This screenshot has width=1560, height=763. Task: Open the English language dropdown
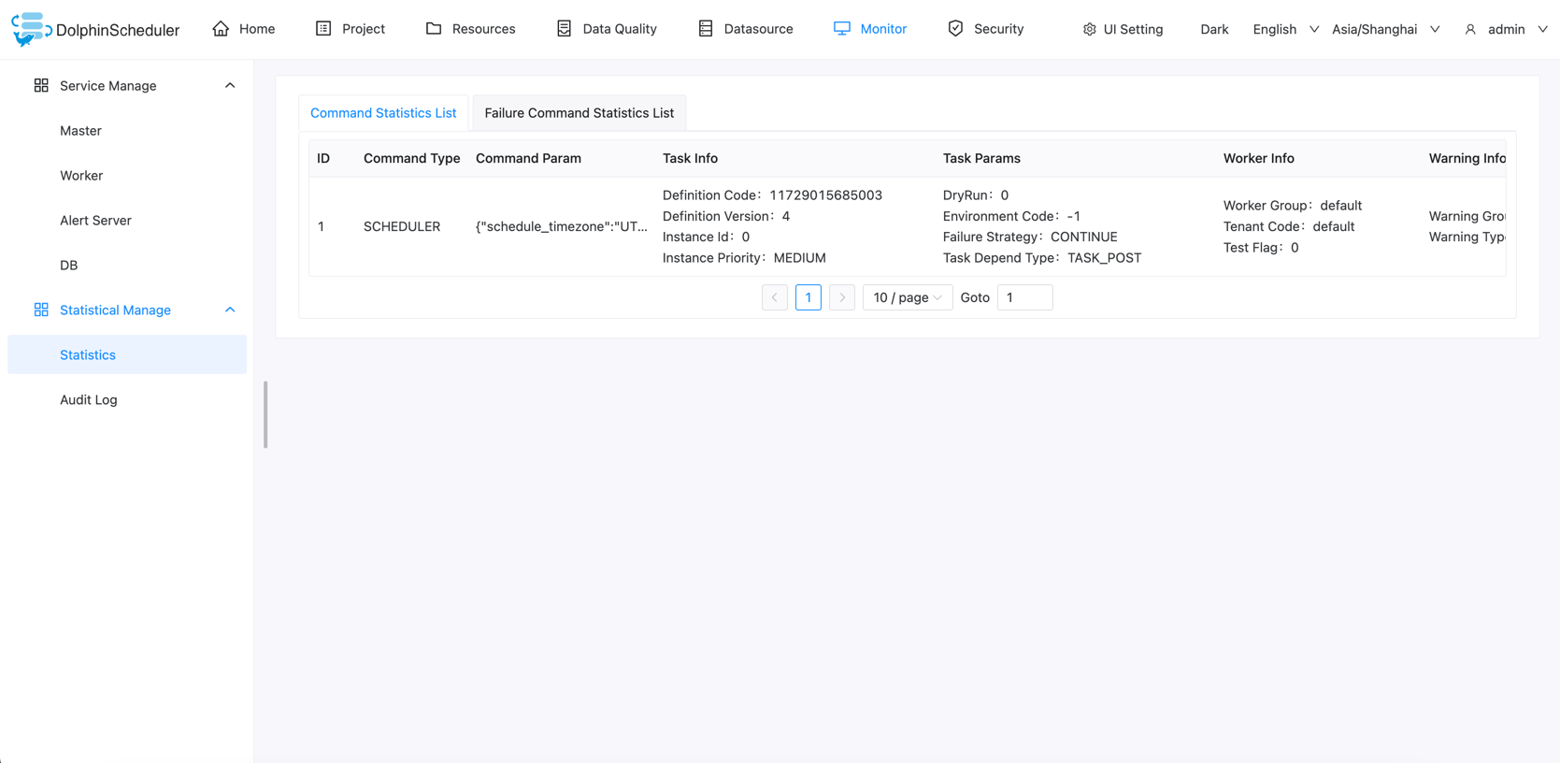tap(1285, 29)
